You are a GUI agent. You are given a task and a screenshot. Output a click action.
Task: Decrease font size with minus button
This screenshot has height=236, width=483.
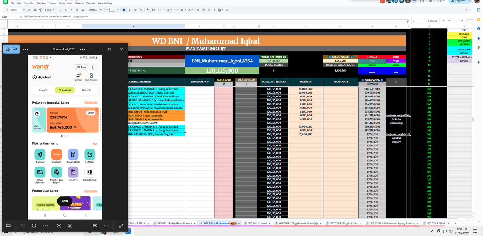coord(107,10)
